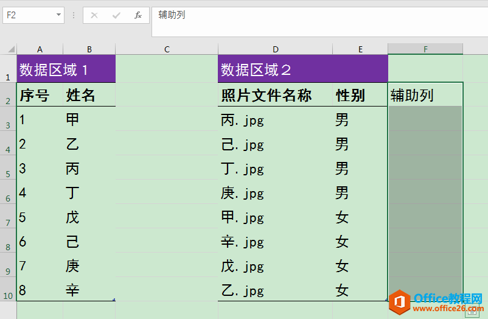488x319 pixels.
Task: Click the 甲.jpg file name cell
Action: tap(276, 216)
